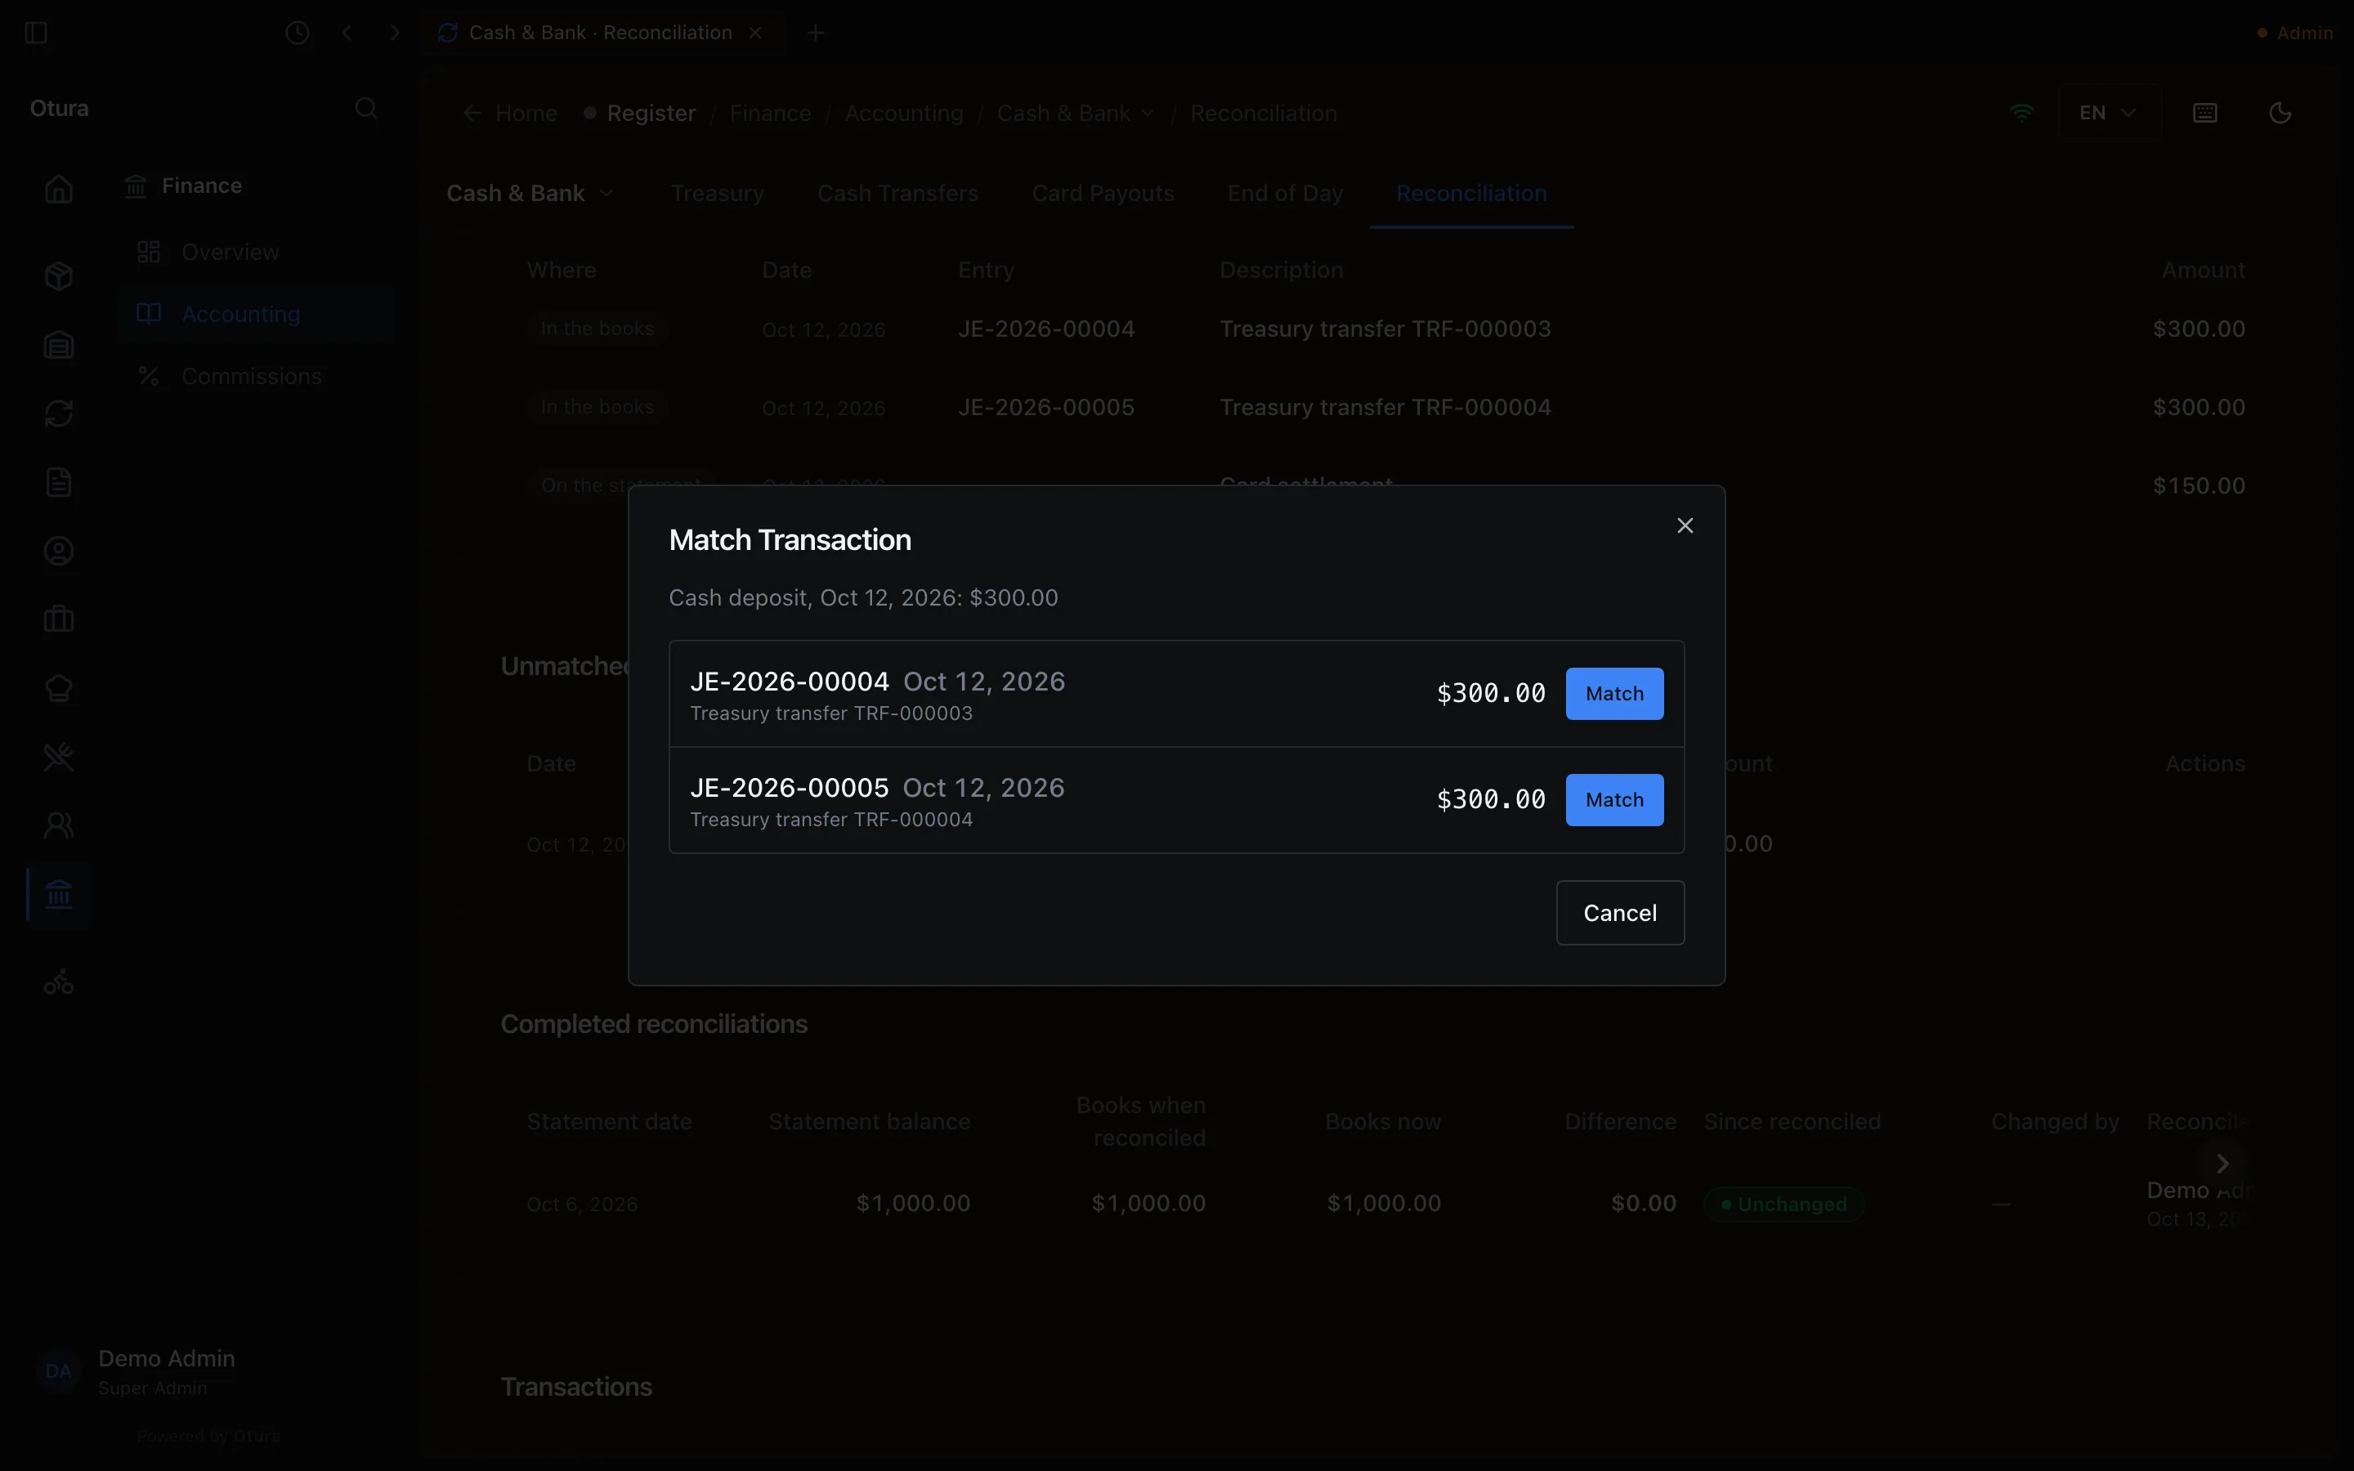Select the bank icon in sidebar
The image size is (2354, 1471).
point(58,894)
